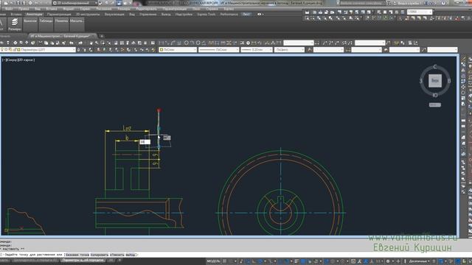Expand the ПоСлою color dropdown
The height and width of the screenshot is (265, 472).
click(x=195, y=49)
